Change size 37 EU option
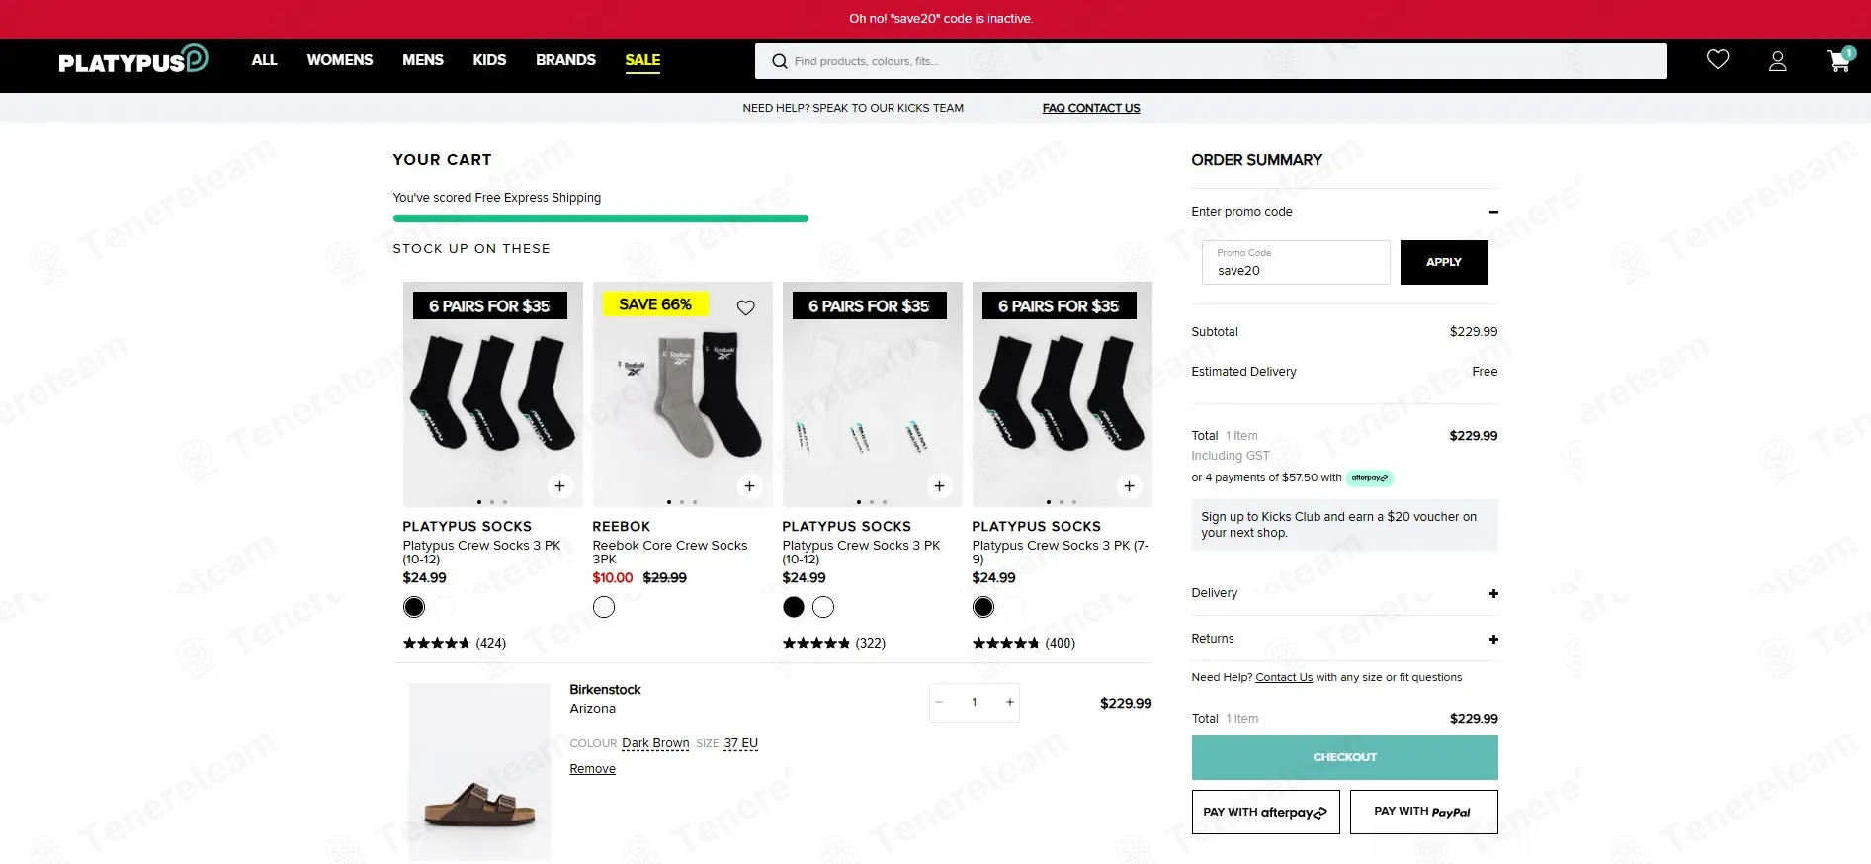1871x864 pixels. 740,743
